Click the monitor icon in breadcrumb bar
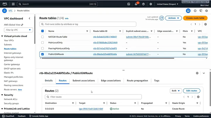Viewport: 211px width, 118px height. click(201, 11)
